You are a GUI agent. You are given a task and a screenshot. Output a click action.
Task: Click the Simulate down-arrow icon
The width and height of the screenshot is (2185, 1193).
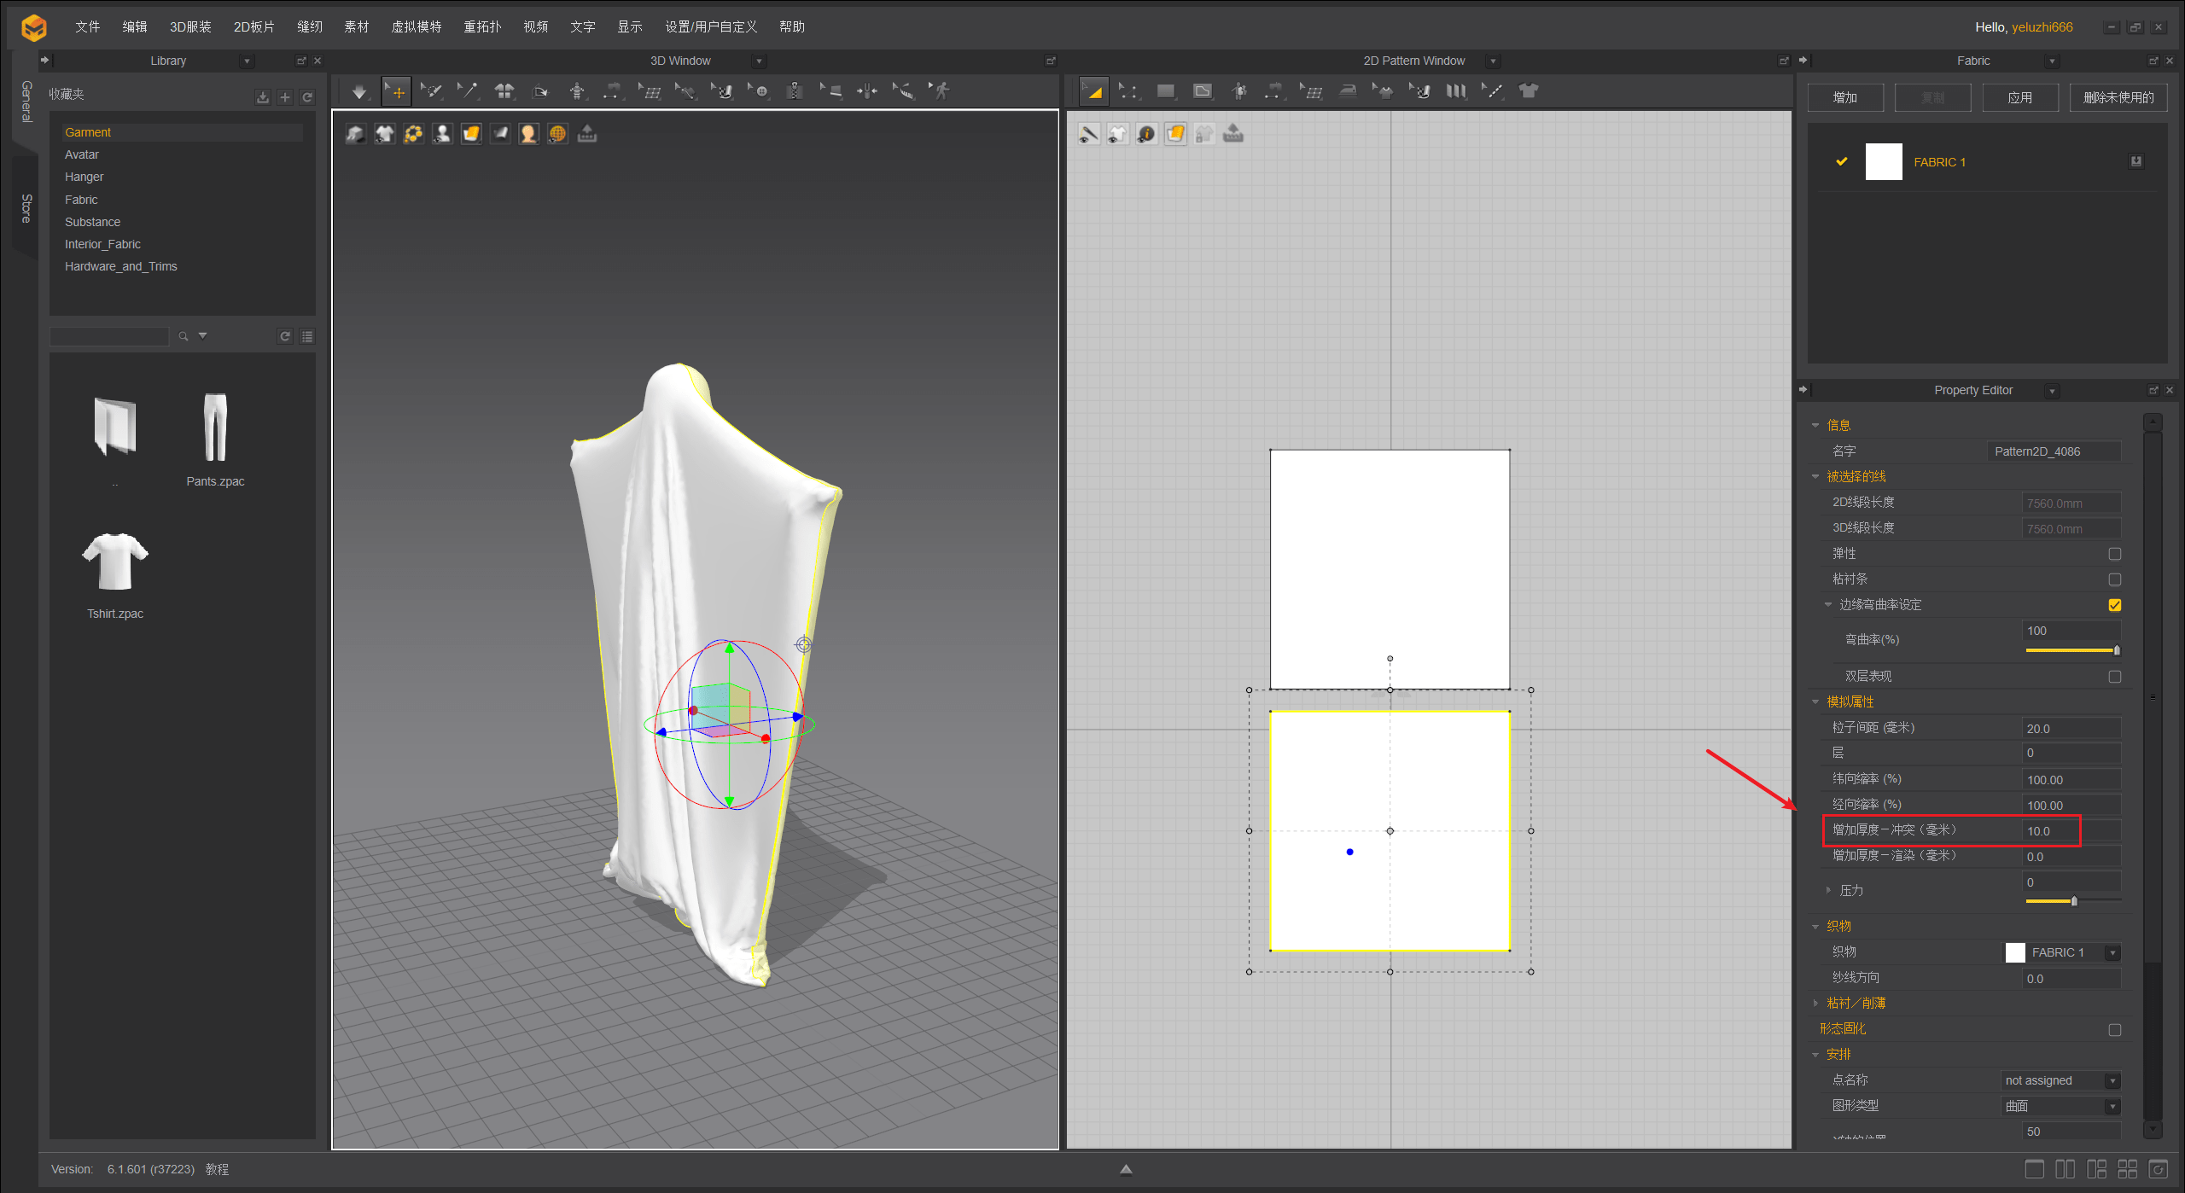click(359, 91)
